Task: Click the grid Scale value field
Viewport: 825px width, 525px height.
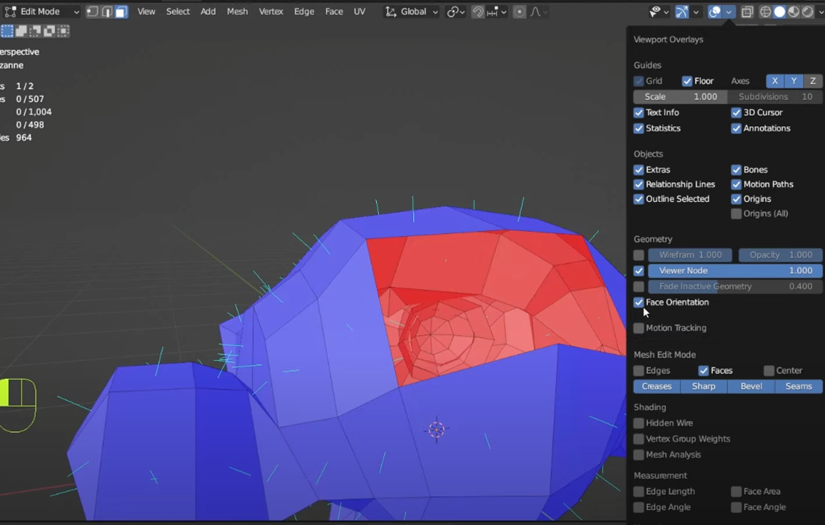Action: pyautogui.click(x=680, y=97)
